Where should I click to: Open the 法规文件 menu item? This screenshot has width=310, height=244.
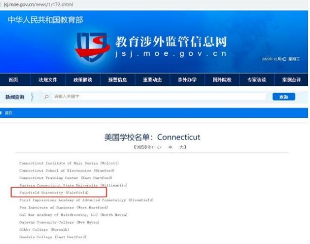pyautogui.click(x=48, y=80)
